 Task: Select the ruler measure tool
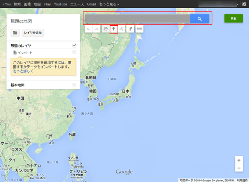click(x=139, y=29)
